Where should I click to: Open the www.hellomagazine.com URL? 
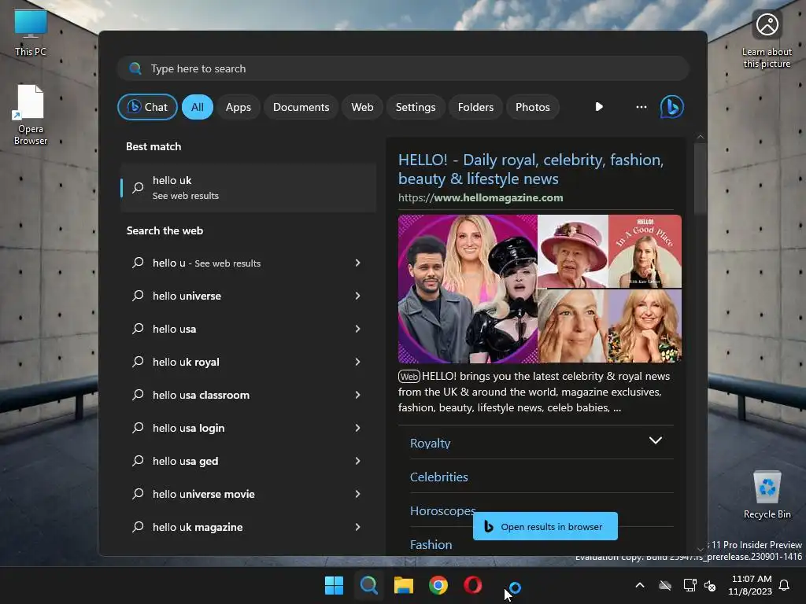click(x=481, y=197)
